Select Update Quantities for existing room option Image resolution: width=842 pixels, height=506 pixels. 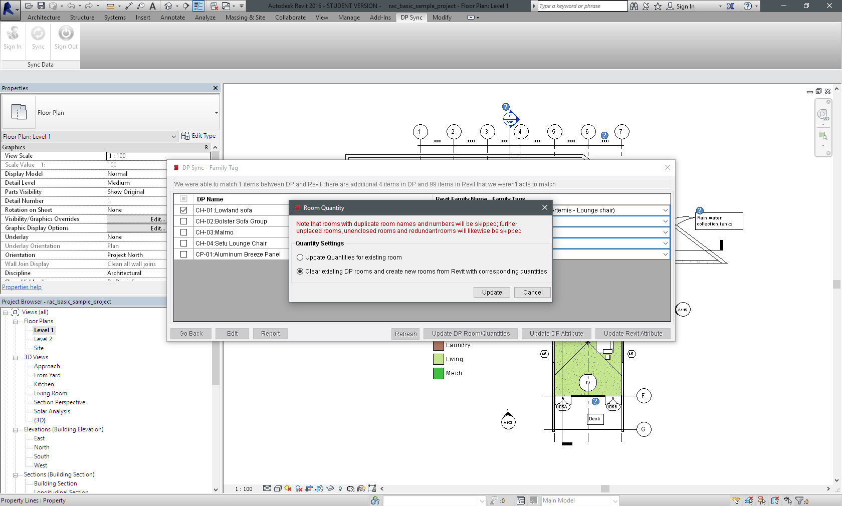[300, 258]
